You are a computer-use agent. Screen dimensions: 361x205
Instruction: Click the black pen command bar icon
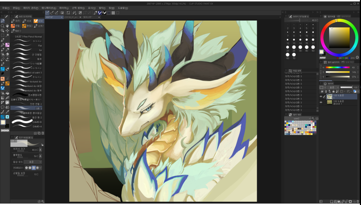click(x=104, y=13)
